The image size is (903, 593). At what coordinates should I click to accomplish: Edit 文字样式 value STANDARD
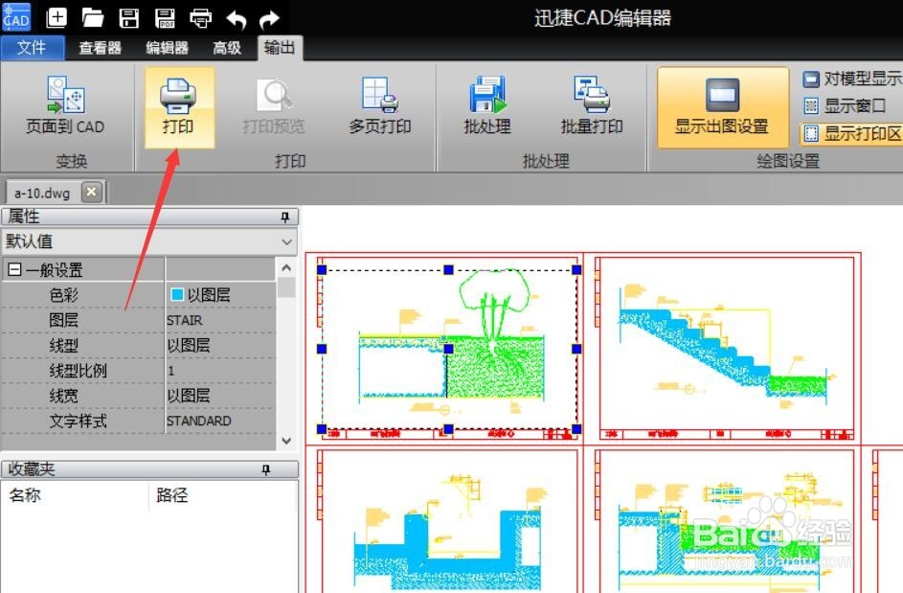coord(220,422)
